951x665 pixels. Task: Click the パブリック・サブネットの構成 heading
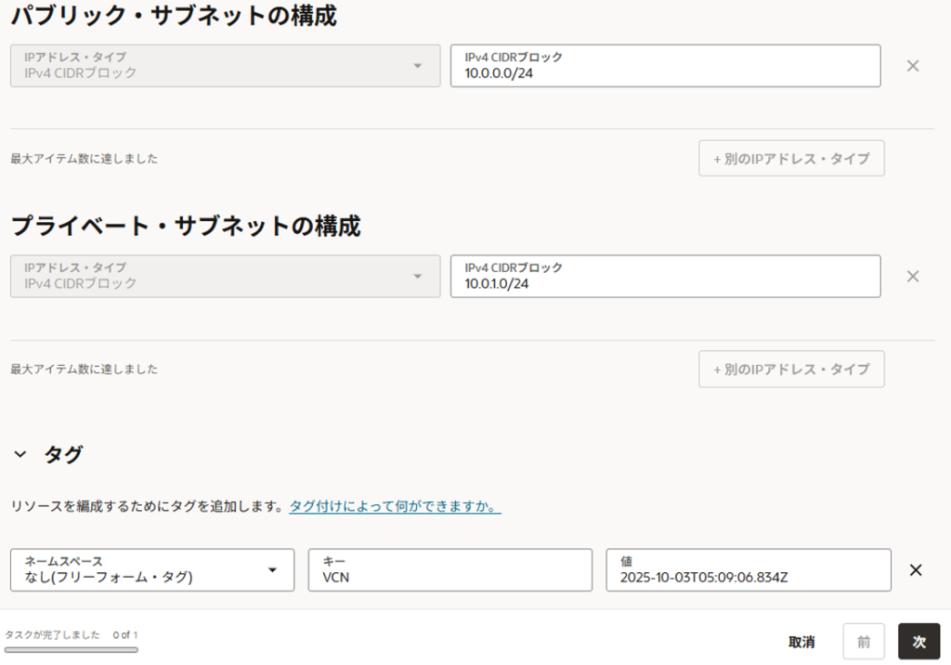pos(174,16)
